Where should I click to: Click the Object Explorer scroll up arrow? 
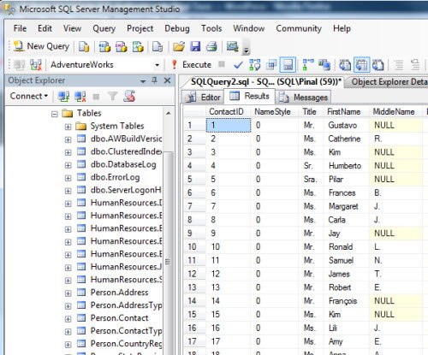point(169,114)
